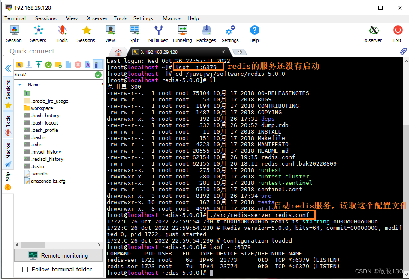
Task: Open the X server menu
Action: click(97, 18)
